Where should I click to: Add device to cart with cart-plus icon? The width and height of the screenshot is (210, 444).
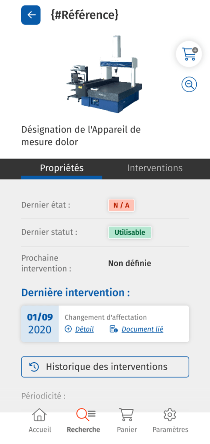click(x=189, y=54)
